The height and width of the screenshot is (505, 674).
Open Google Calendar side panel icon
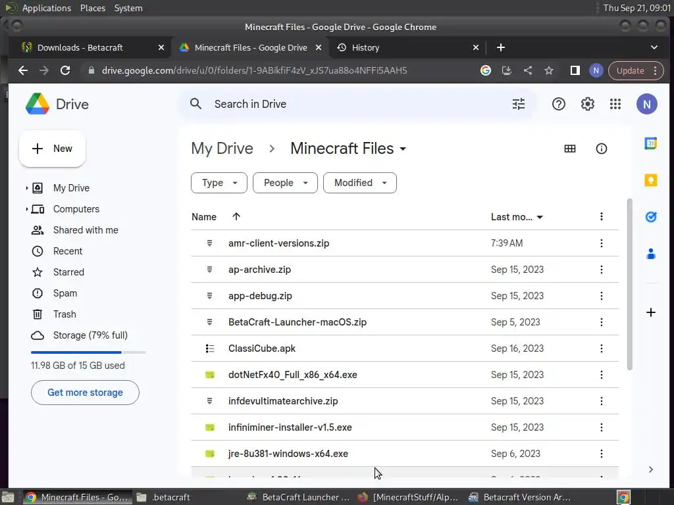(650, 144)
